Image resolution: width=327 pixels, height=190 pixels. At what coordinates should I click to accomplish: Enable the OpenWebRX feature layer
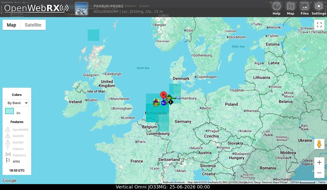click(x=17, y=130)
